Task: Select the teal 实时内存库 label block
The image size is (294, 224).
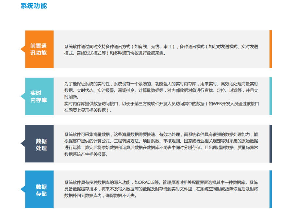Action: click(x=39, y=96)
